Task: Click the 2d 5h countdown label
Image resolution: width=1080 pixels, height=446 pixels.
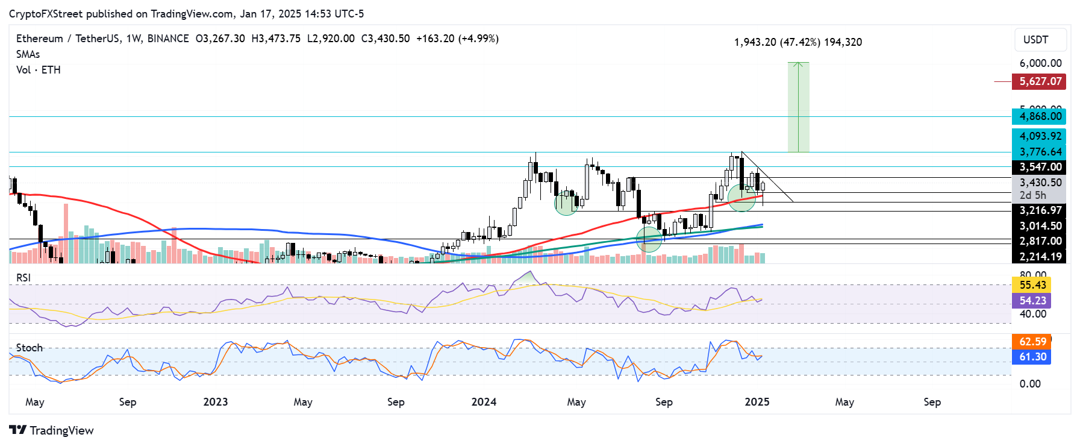Action: [x=1032, y=195]
